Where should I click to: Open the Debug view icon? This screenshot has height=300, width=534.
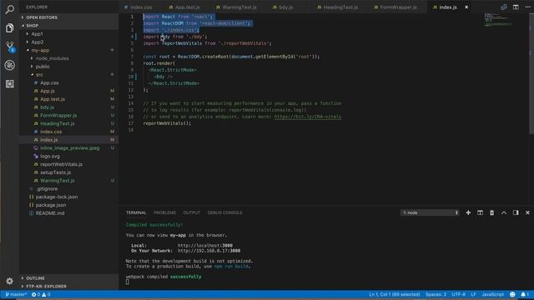click(9, 65)
